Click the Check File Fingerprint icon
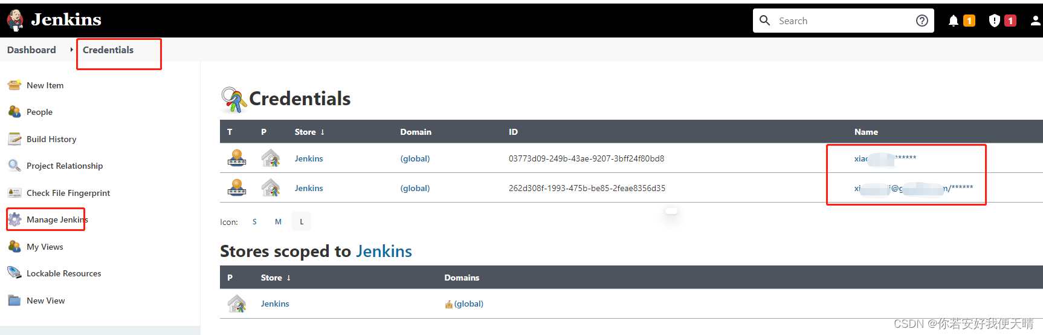This screenshot has height=335, width=1043. [x=15, y=193]
